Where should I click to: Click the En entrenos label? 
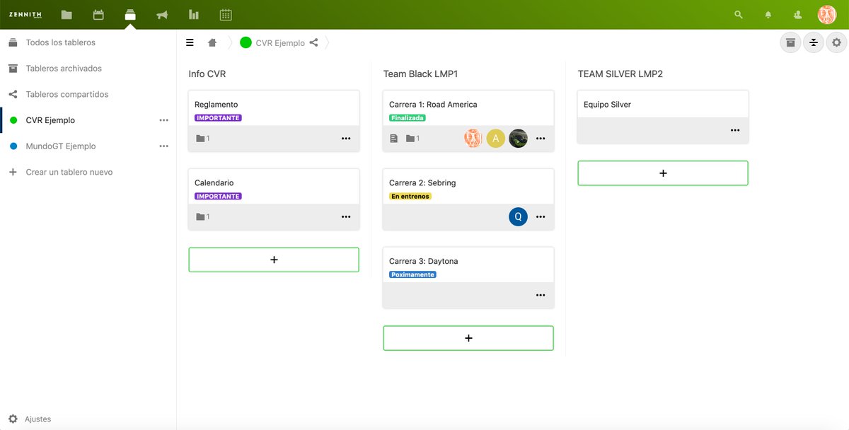coord(410,197)
